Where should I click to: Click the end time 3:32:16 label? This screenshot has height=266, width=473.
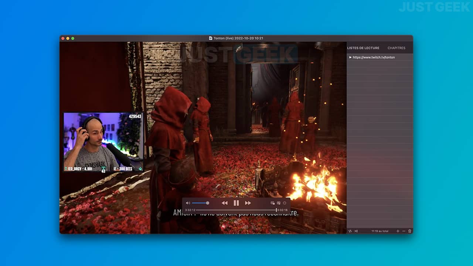(x=282, y=210)
